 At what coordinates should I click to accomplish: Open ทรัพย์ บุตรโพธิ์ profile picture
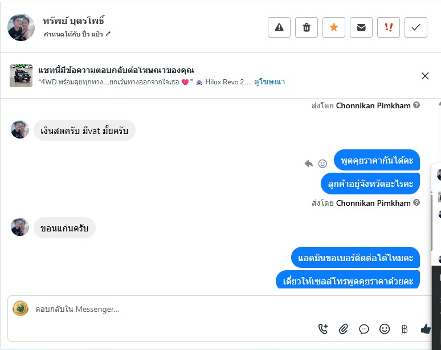(x=21, y=27)
